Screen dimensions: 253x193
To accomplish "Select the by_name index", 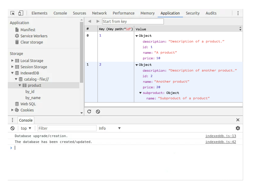I will click(x=33, y=98).
